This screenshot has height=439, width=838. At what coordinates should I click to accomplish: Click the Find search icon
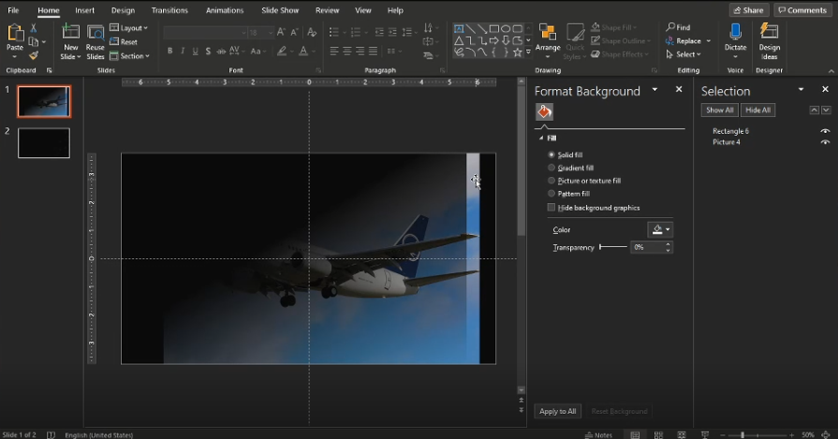tap(671, 28)
